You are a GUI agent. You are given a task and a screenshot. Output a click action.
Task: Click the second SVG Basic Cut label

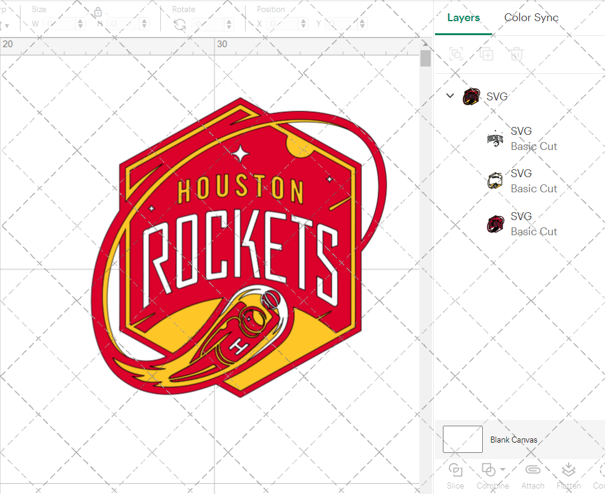(534, 181)
